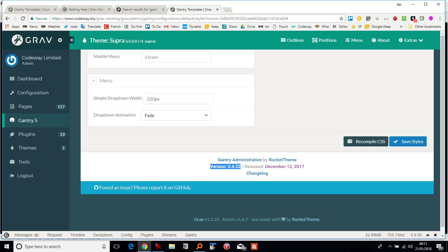Open Microsoft Edge from the taskbar
The height and width of the screenshot is (252, 448).
tap(131, 246)
